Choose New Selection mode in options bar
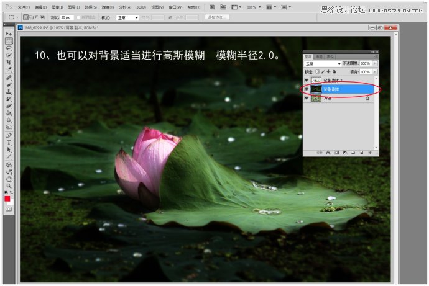 (26, 17)
